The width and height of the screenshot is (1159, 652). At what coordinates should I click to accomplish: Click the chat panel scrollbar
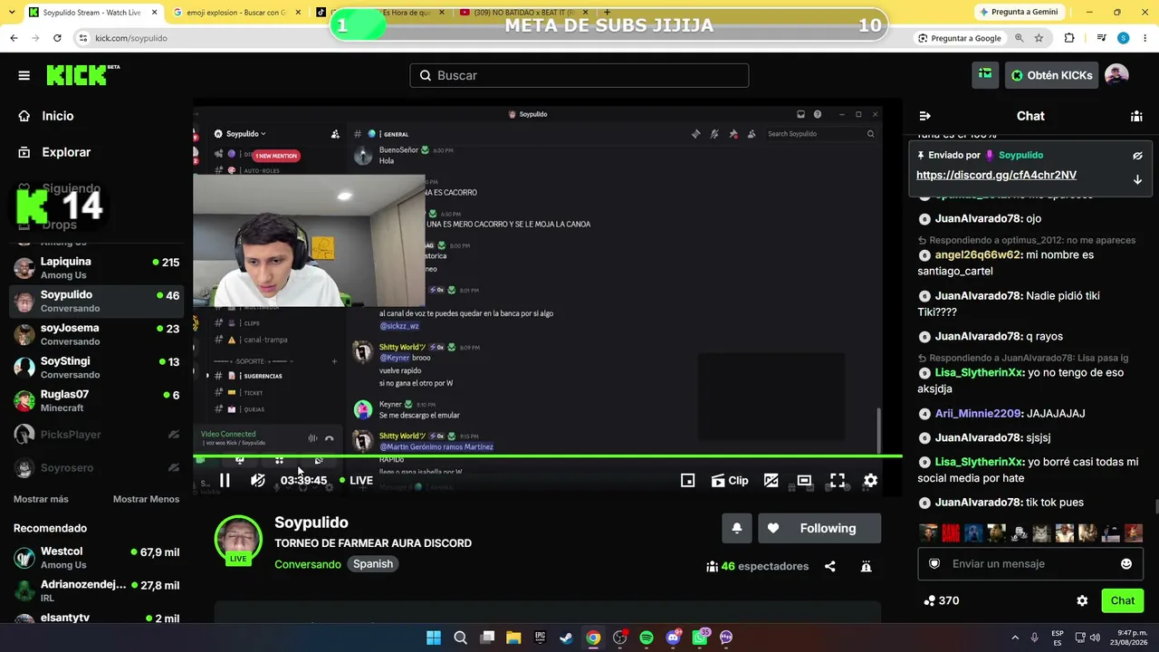(x=1155, y=508)
